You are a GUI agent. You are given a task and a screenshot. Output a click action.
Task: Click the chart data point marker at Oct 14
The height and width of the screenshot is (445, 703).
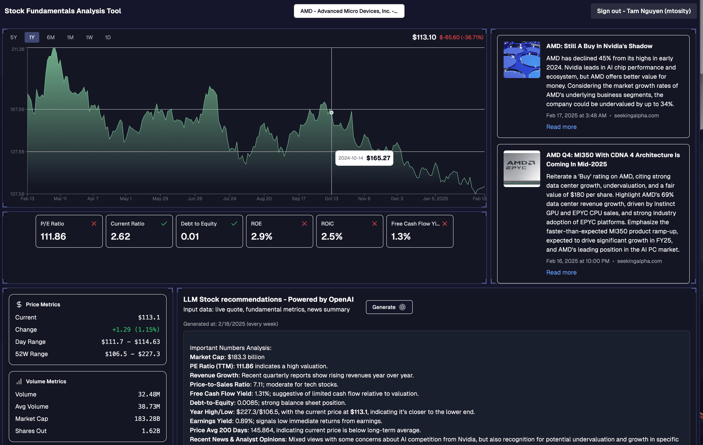coord(332,113)
